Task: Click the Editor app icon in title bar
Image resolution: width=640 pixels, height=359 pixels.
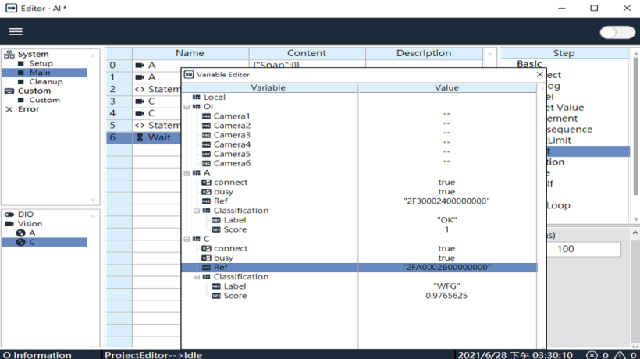Action: [12, 8]
